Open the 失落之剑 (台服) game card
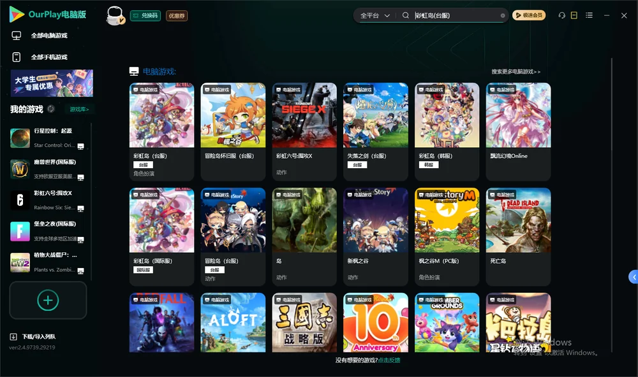Screen dimensions: 638x377 (x=376, y=132)
